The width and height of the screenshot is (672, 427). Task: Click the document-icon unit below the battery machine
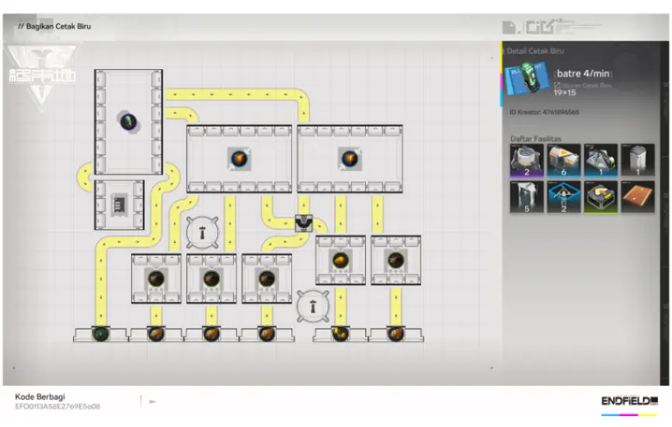pyautogui.click(x=119, y=205)
